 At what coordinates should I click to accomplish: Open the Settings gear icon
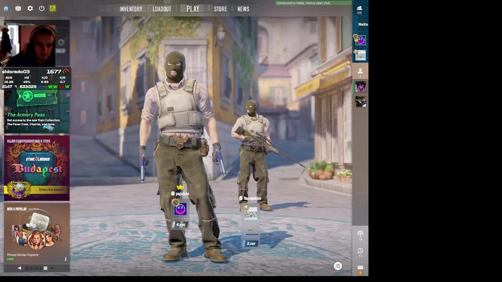pos(30,8)
